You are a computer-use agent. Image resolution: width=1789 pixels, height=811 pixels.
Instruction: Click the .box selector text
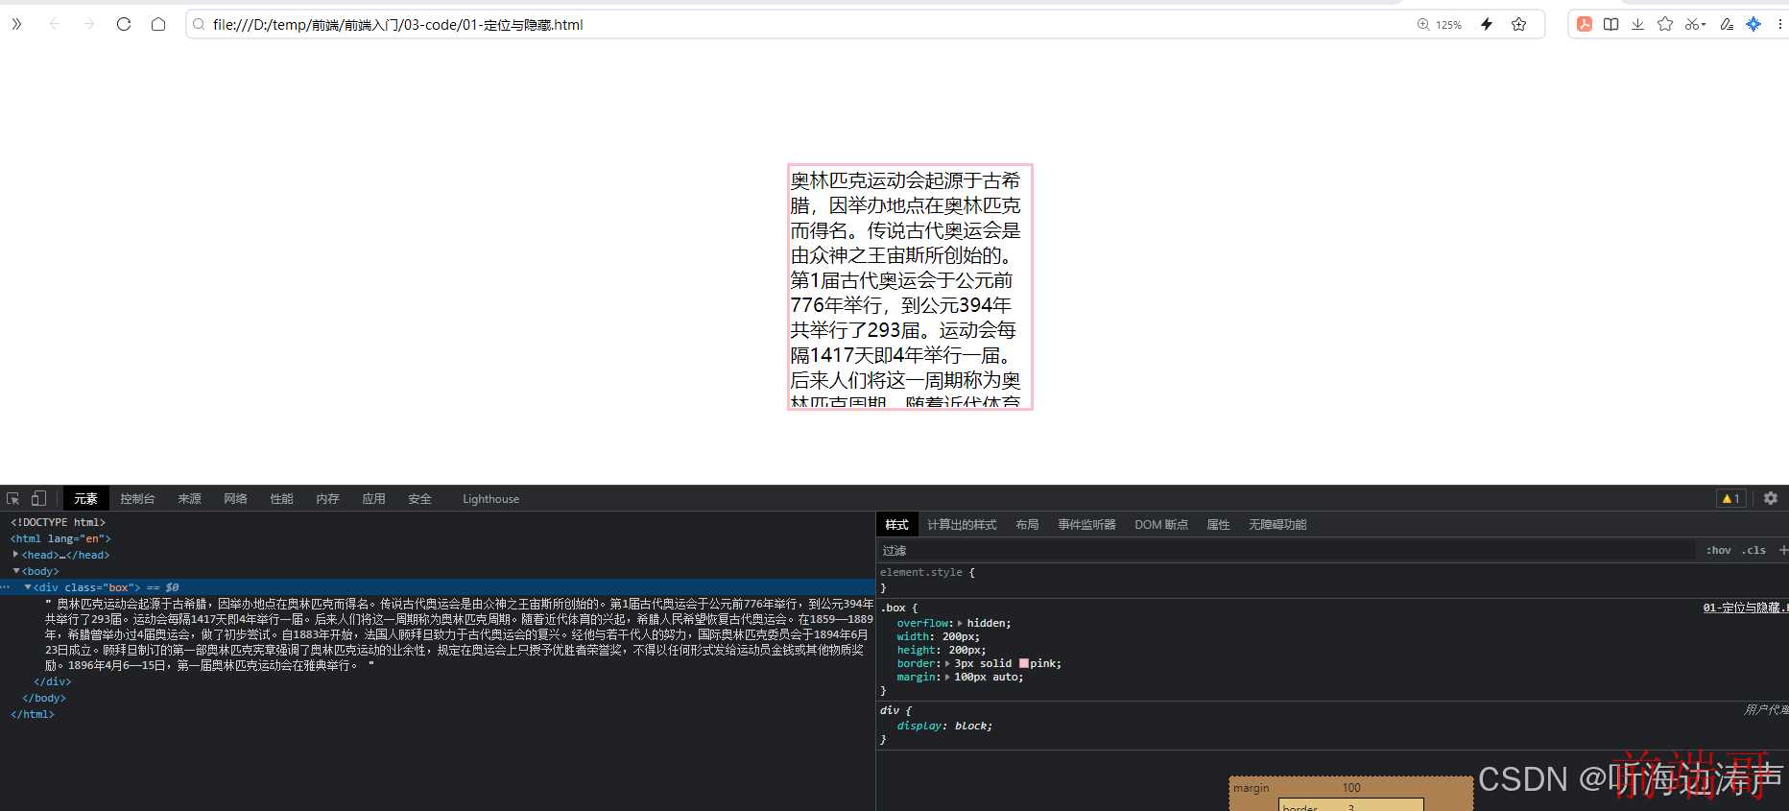click(x=893, y=608)
